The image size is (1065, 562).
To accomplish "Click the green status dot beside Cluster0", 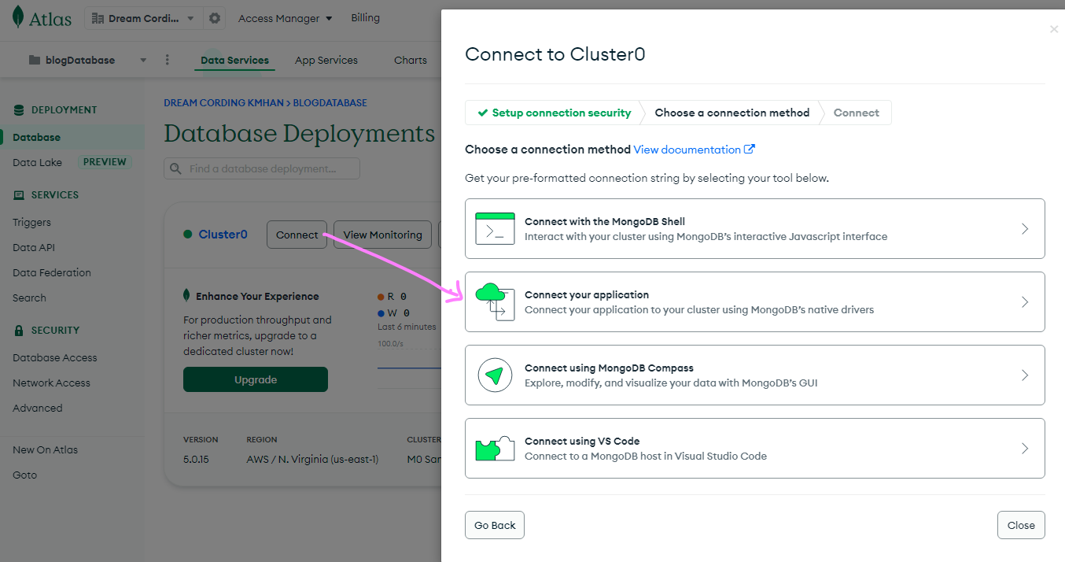I will [x=187, y=234].
